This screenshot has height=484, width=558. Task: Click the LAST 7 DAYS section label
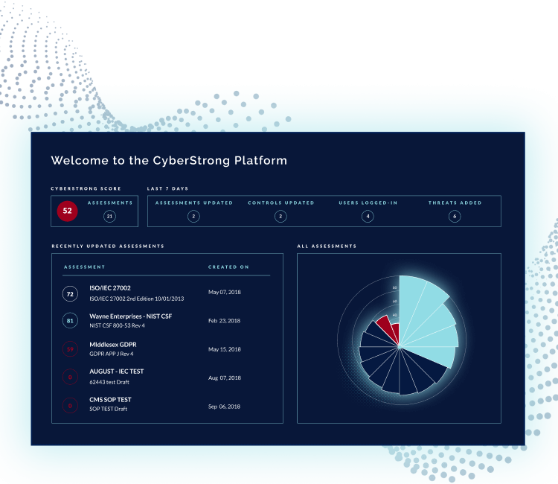[167, 188]
